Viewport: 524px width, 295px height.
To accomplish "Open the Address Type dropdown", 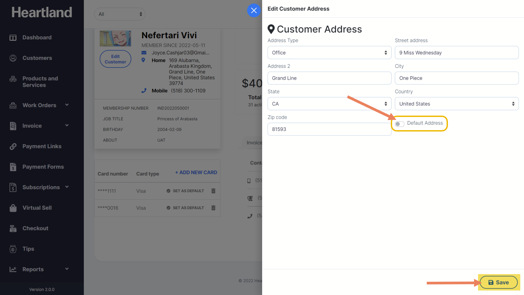I will point(329,53).
